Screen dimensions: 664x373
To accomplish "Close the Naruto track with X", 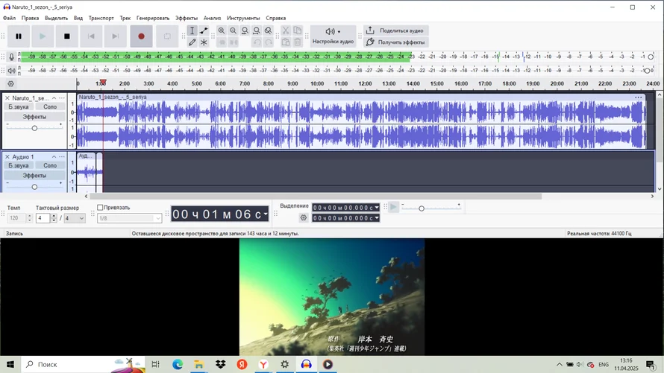I will [7, 98].
